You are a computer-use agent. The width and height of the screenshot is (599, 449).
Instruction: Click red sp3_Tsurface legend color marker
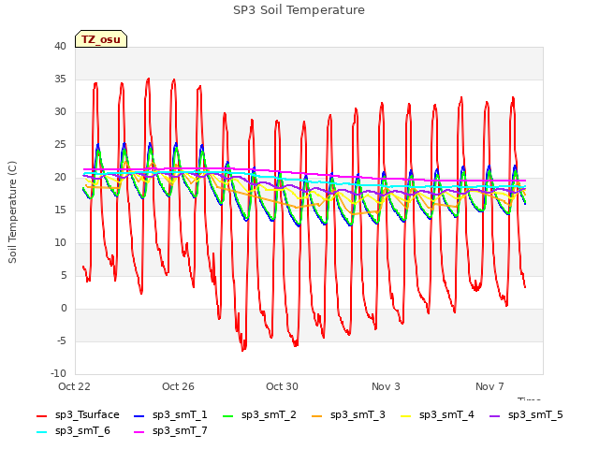(41, 415)
